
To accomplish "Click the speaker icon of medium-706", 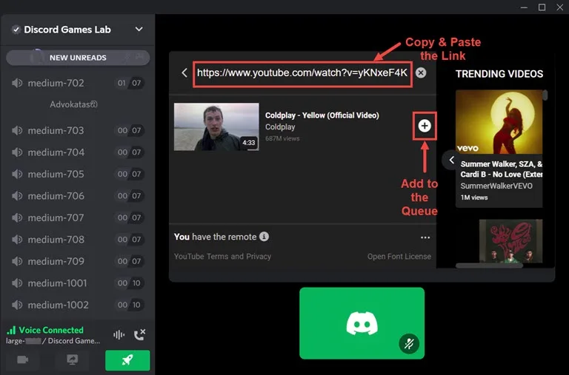I will (17, 196).
